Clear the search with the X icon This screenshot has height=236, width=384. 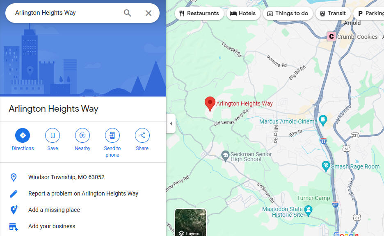pyautogui.click(x=149, y=13)
